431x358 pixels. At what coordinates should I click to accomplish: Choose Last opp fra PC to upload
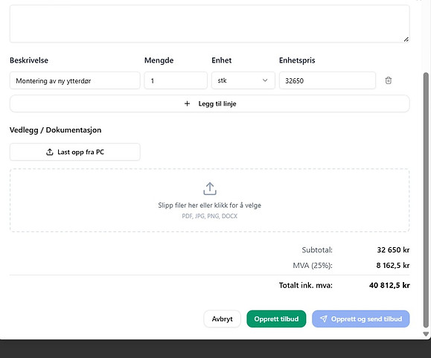[74, 152]
